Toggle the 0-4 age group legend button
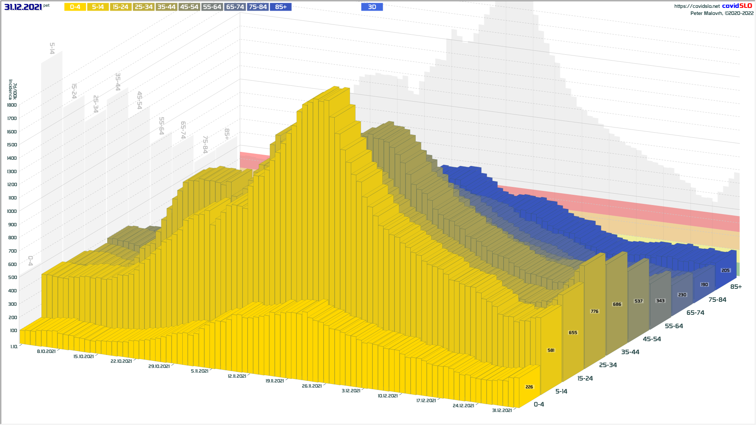The height and width of the screenshot is (425, 756). click(x=75, y=7)
